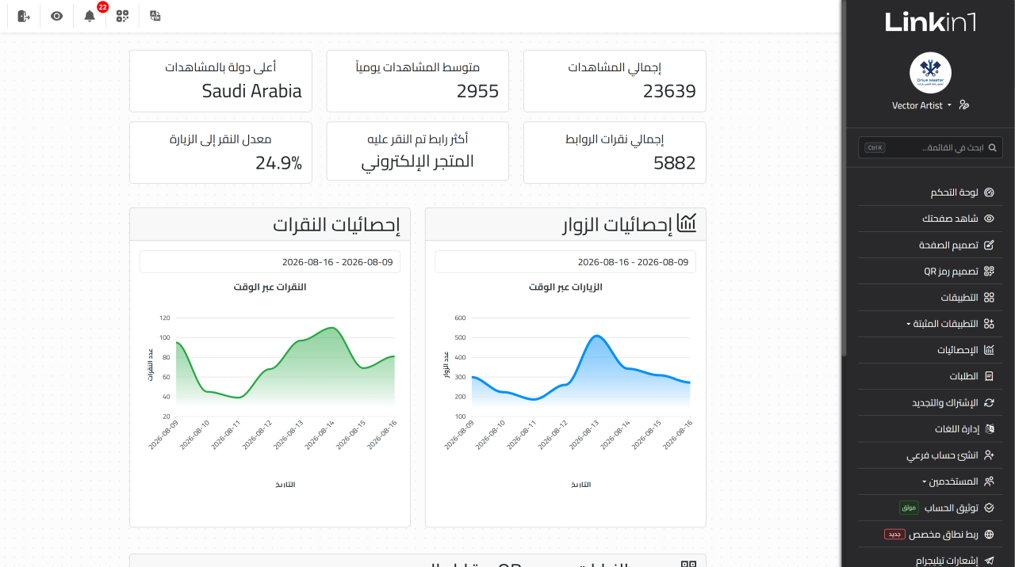Click the globe icon for ربط نطاق مخصص
1015x567 pixels.
989,534
